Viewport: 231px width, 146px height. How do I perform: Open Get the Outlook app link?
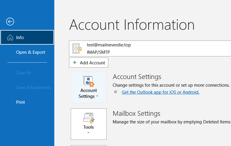point(160,92)
